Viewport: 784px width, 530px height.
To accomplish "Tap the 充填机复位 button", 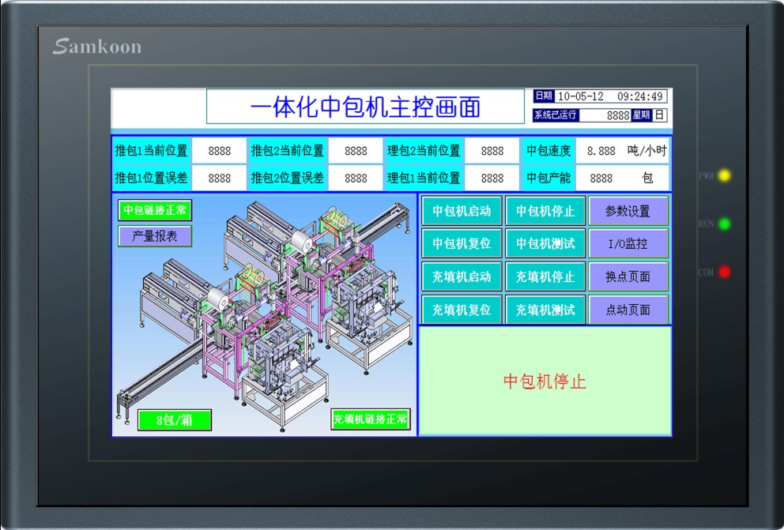I will [462, 310].
